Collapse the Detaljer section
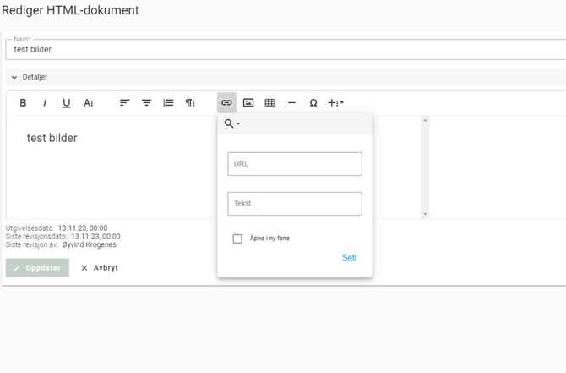Viewport: 566px width, 373px height. (x=14, y=77)
